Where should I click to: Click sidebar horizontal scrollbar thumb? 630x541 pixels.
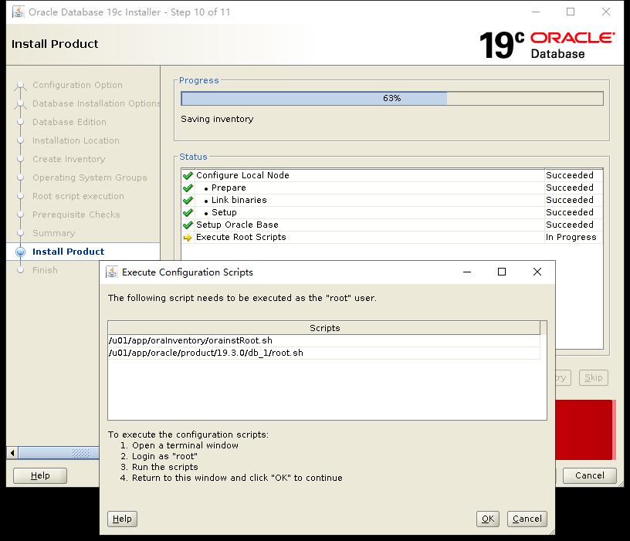(x=59, y=453)
